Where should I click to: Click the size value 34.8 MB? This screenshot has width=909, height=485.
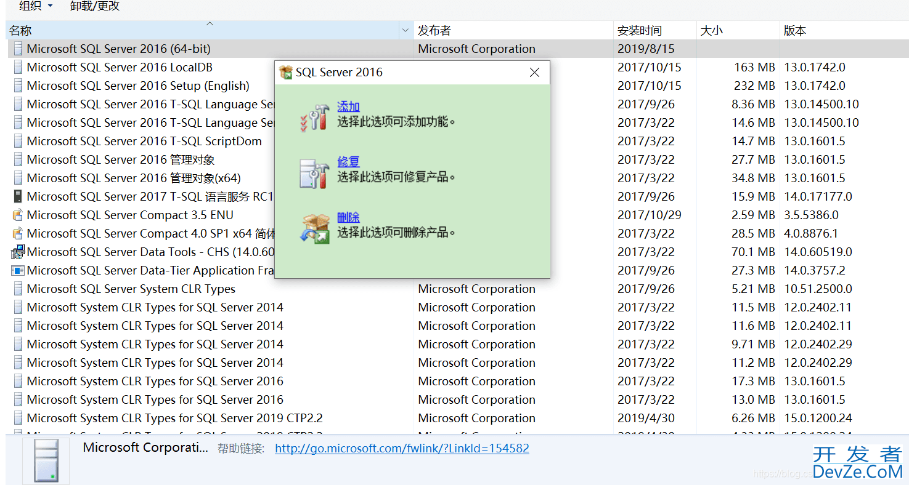(x=753, y=178)
